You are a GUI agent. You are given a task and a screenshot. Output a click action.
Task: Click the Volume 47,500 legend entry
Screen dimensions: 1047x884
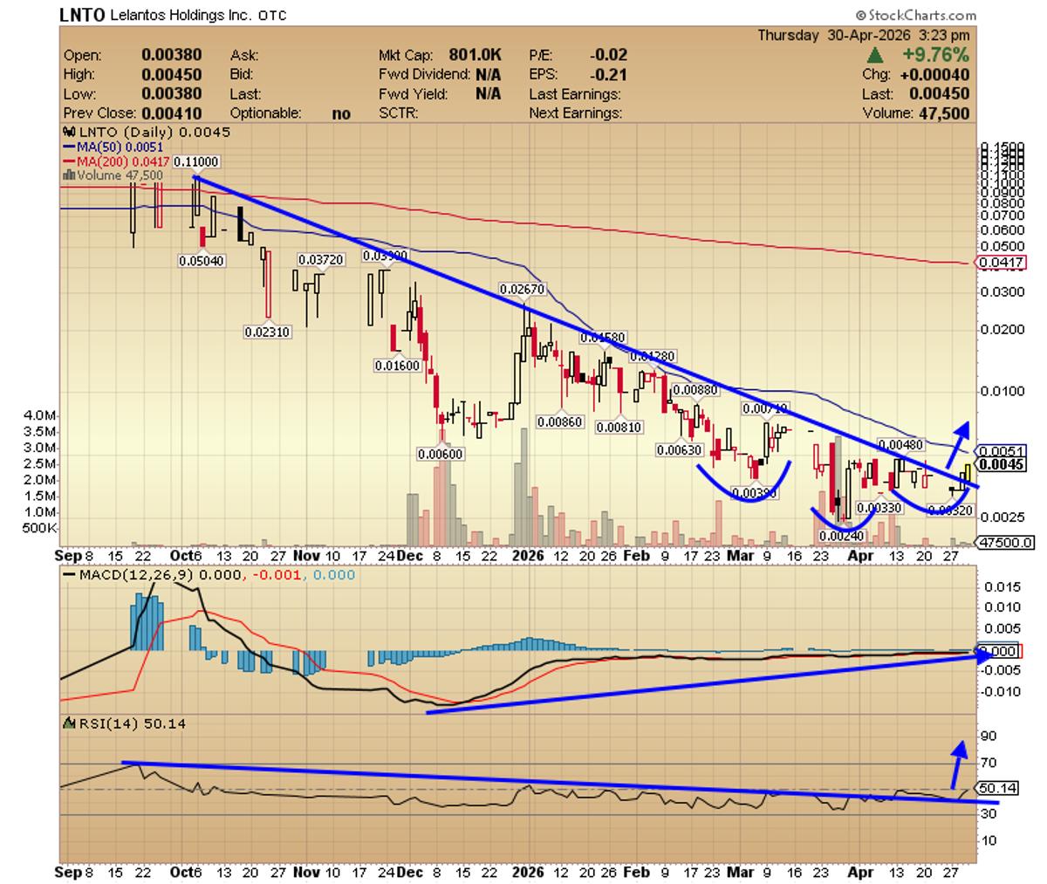tap(113, 175)
